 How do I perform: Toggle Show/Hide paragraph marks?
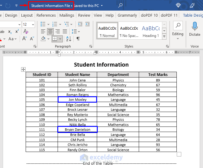pos(78,39)
